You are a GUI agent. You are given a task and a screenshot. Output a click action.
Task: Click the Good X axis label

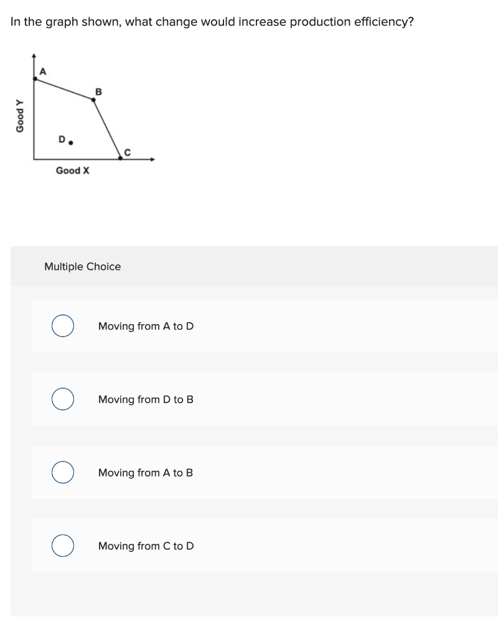[x=72, y=170]
